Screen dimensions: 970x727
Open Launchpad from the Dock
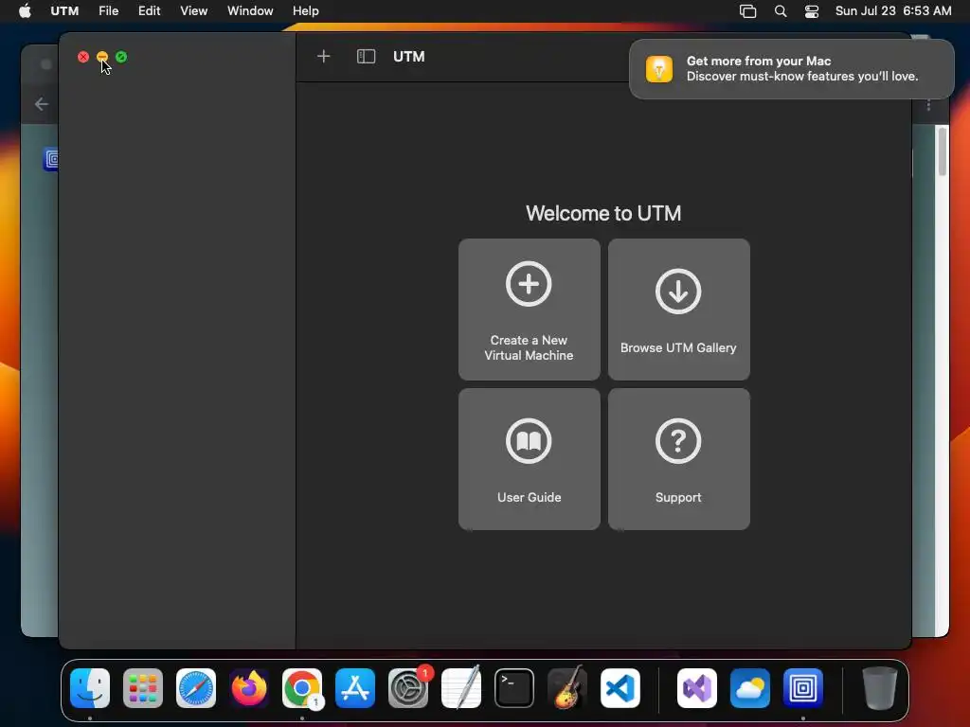click(143, 688)
